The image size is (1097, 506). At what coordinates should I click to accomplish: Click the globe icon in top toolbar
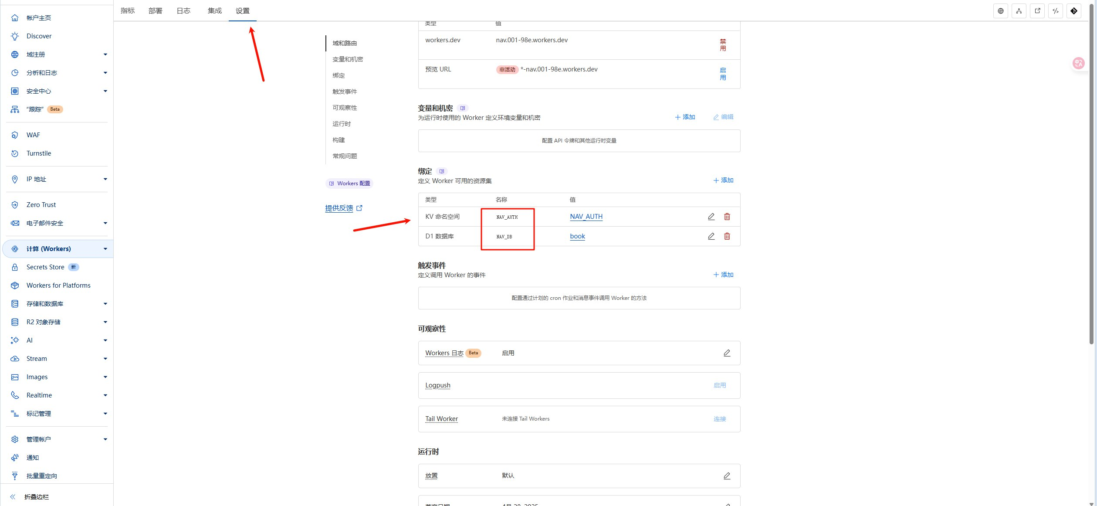(1000, 11)
